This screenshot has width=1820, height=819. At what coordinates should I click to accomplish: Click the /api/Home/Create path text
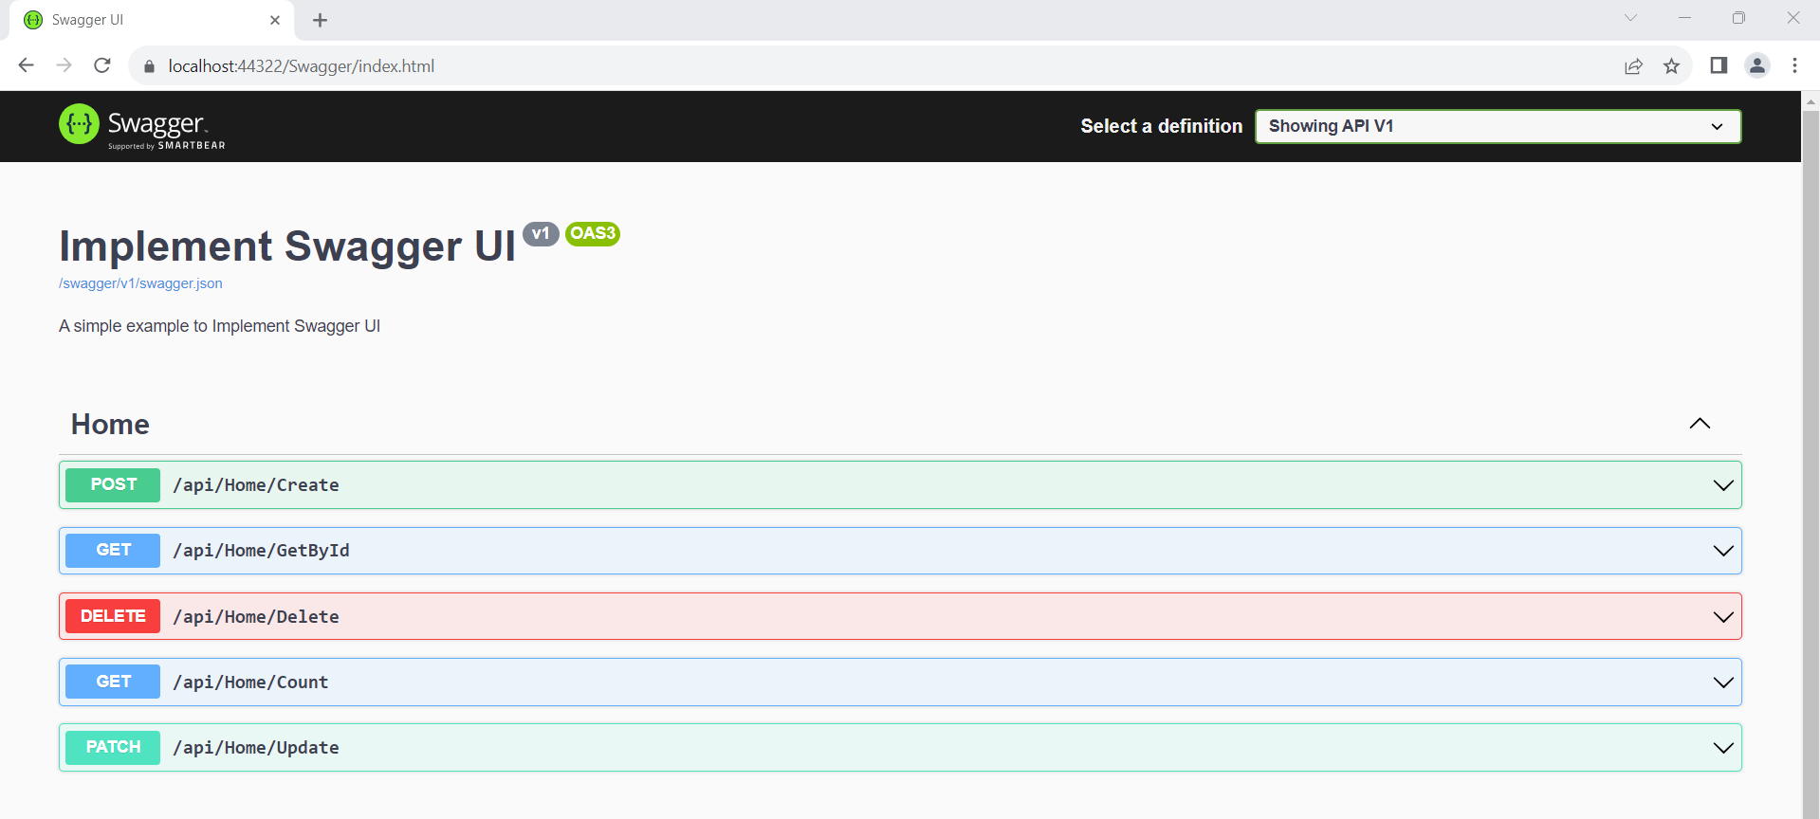point(256,485)
